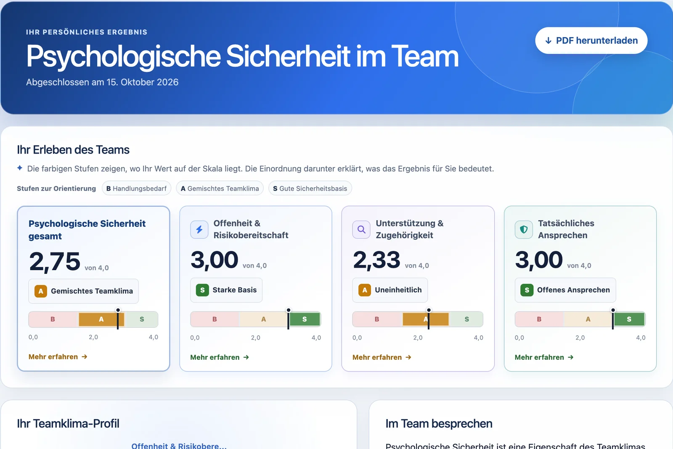Screen dimensions: 673x449
Task: Open Mehr erfahren in Offenheit & Risikobereitschaft card
Action: pos(220,357)
